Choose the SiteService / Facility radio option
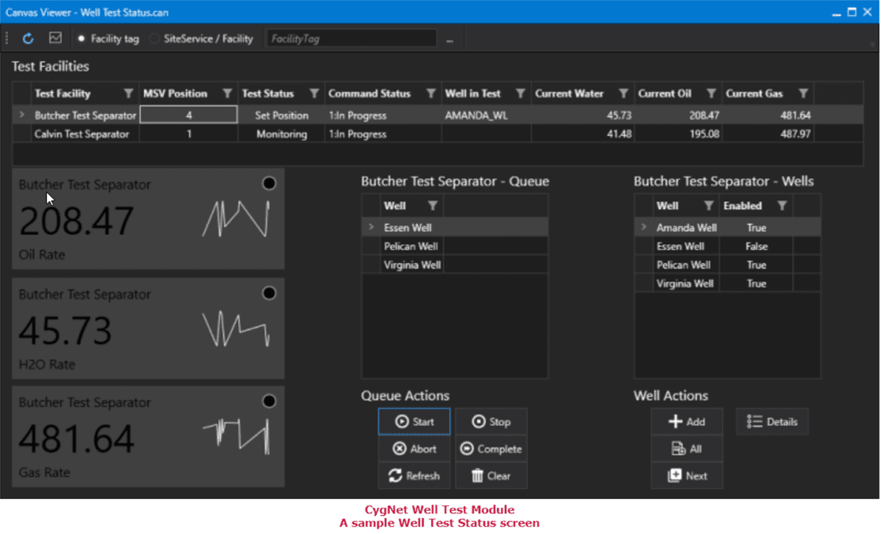The height and width of the screenshot is (534, 881). tap(154, 38)
